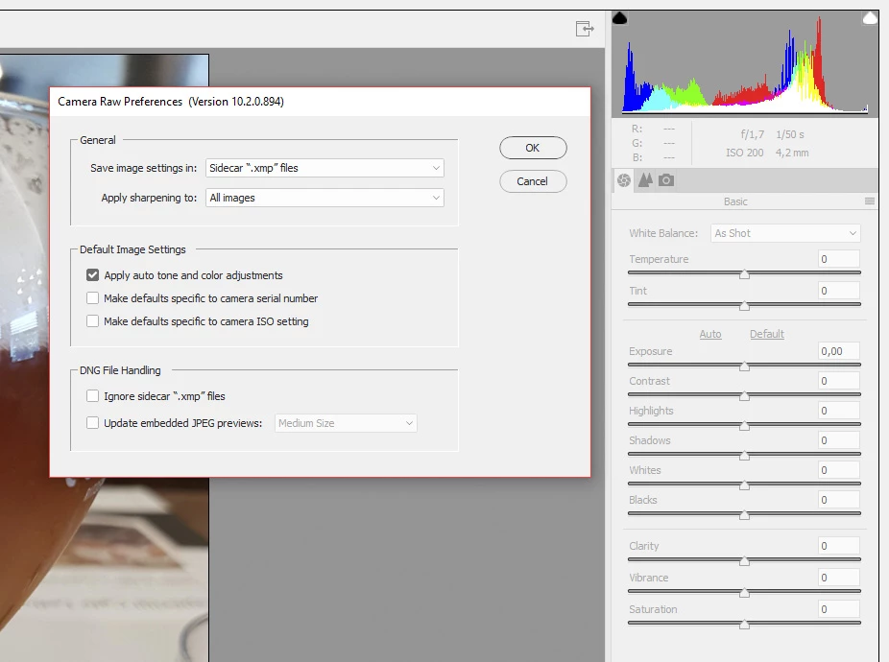Image resolution: width=889 pixels, height=662 pixels.
Task: Click the Highlights value field
Action: [x=839, y=411]
